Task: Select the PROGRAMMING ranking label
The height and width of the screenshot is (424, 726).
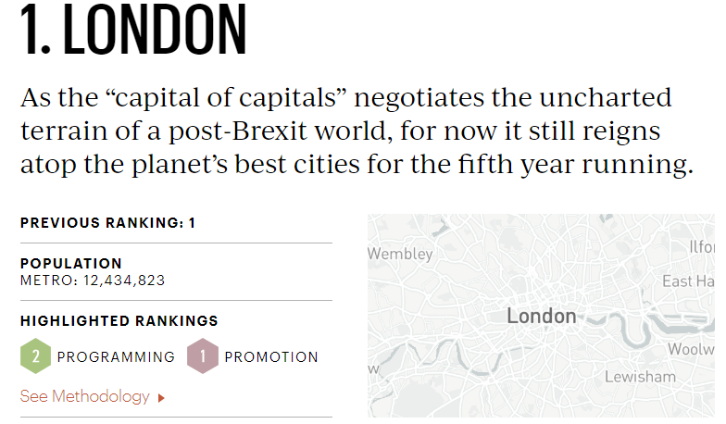Action: click(116, 357)
